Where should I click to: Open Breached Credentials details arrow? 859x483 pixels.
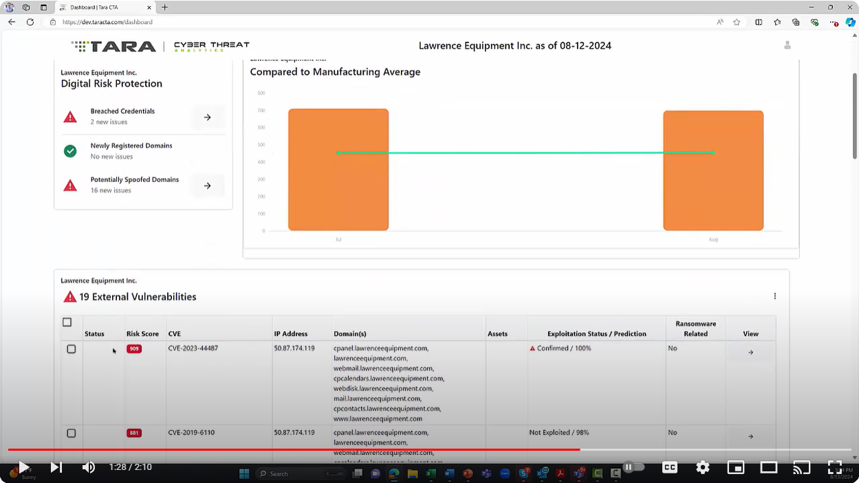tap(207, 117)
